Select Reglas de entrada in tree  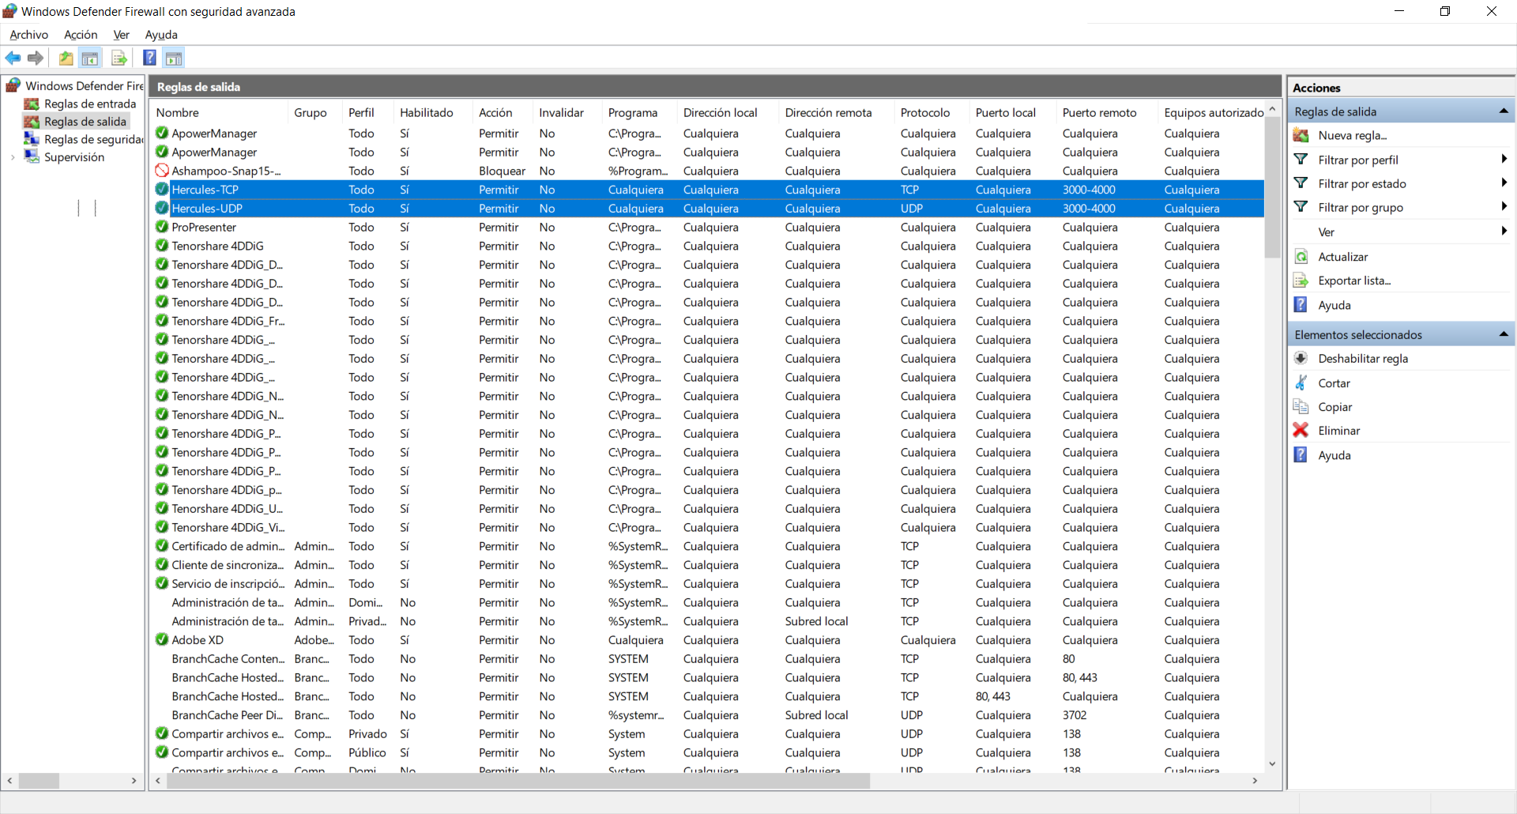pos(90,104)
